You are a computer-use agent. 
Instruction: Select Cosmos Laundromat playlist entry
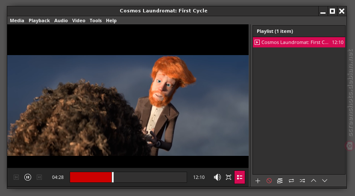[299, 42]
